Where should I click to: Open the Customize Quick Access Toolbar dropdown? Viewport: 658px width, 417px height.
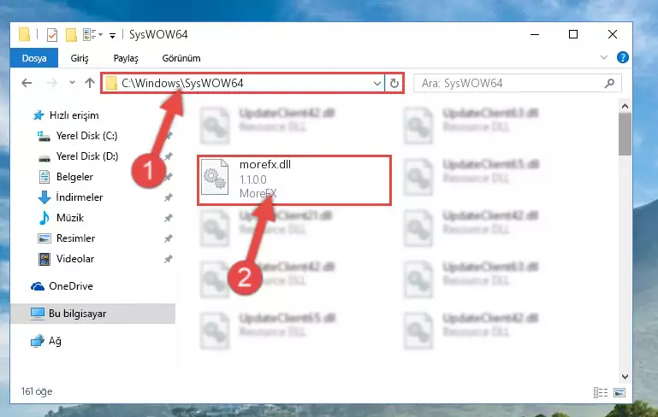point(112,36)
